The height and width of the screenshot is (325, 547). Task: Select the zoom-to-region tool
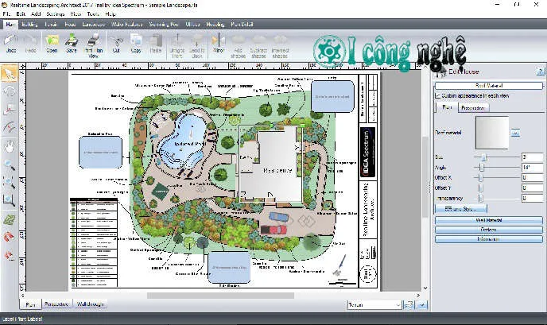pos(10,182)
